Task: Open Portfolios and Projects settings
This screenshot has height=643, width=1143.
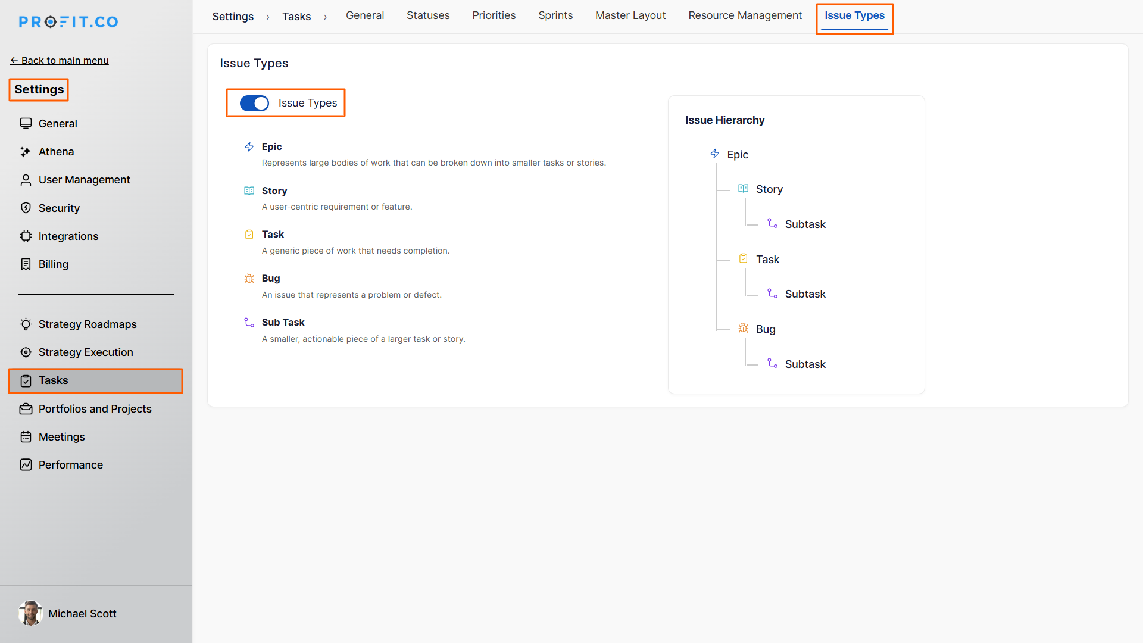Action: (95, 409)
